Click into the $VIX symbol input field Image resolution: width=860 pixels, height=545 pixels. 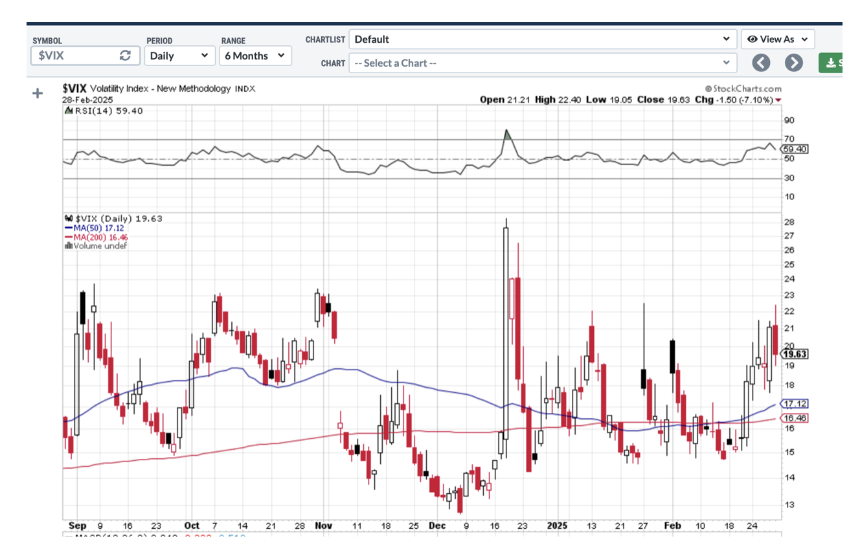tap(74, 56)
